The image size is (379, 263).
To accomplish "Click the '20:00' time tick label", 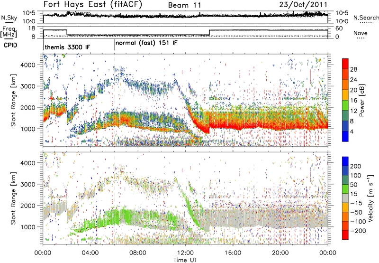I will (280, 253).
